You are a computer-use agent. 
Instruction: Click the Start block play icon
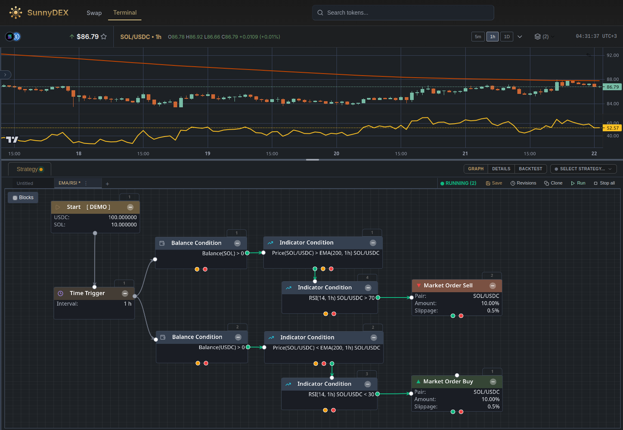pos(58,207)
